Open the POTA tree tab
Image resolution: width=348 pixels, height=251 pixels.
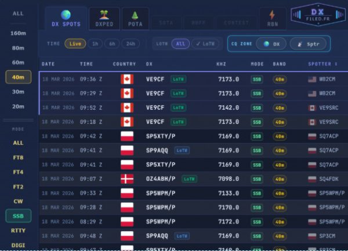click(135, 19)
